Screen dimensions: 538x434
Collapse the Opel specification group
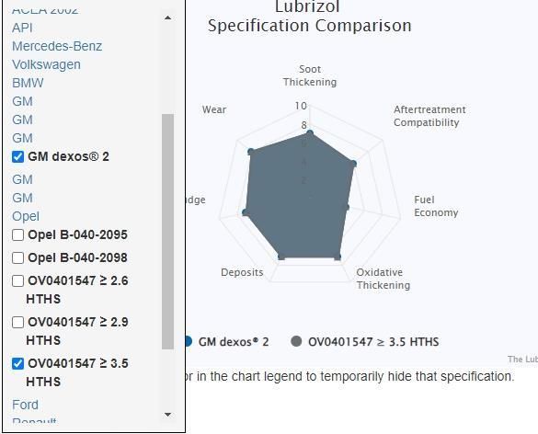pyautogui.click(x=26, y=216)
